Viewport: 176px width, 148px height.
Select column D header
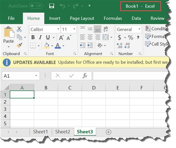click(x=94, y=88)
